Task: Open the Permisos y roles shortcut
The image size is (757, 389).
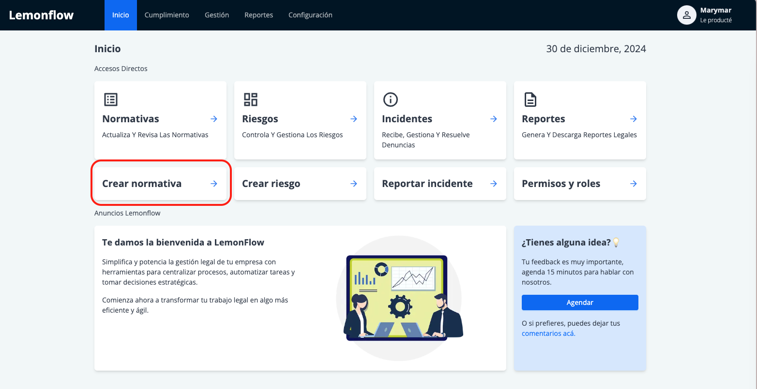Action: [x=580, y=184]
